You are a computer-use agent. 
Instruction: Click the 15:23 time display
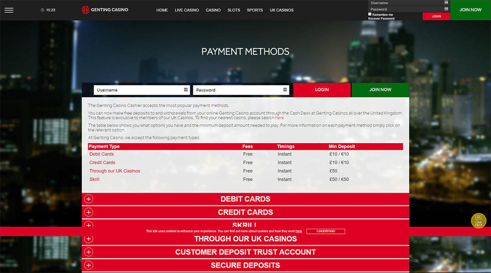point(50,10)
